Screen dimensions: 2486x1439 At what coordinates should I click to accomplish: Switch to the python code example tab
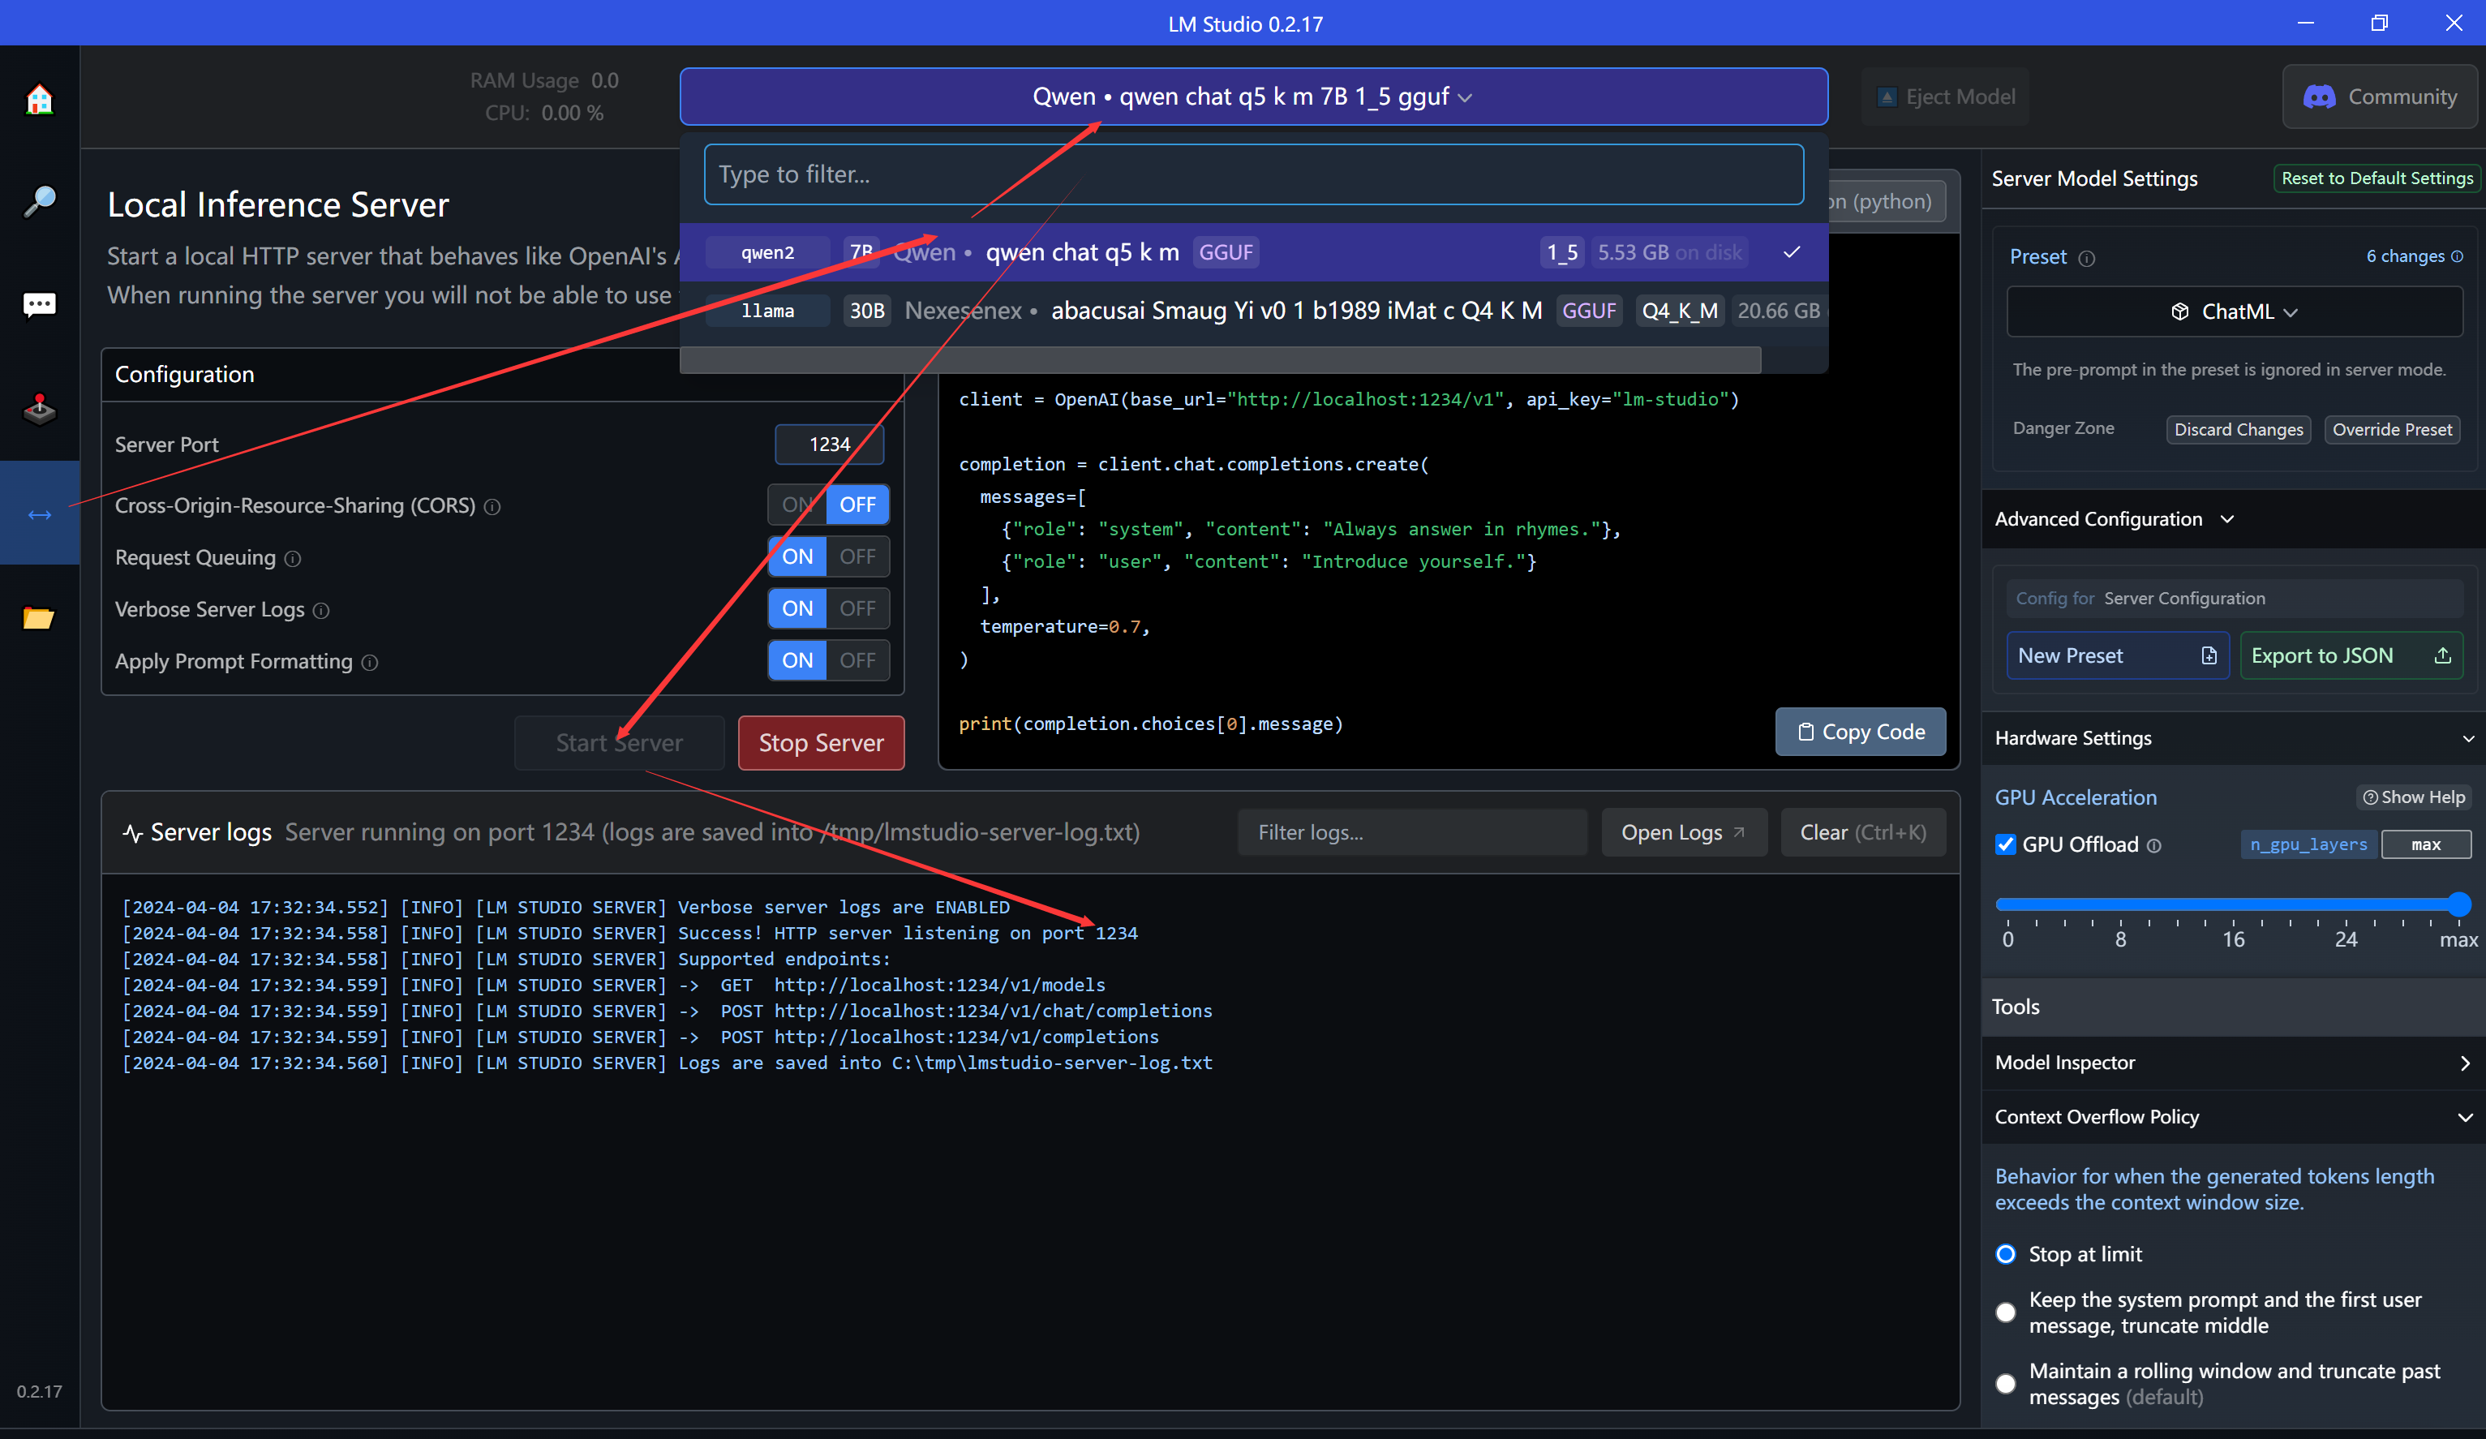pos(1887,201)
